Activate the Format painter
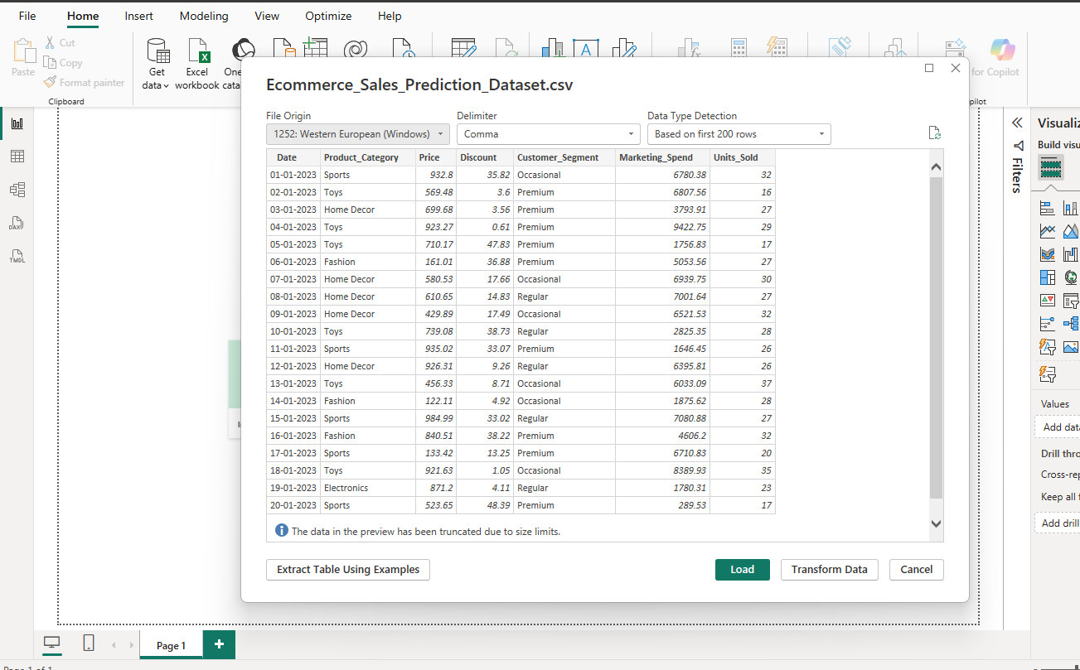Viewport: 1080px width, 670px height. [84, 82]
